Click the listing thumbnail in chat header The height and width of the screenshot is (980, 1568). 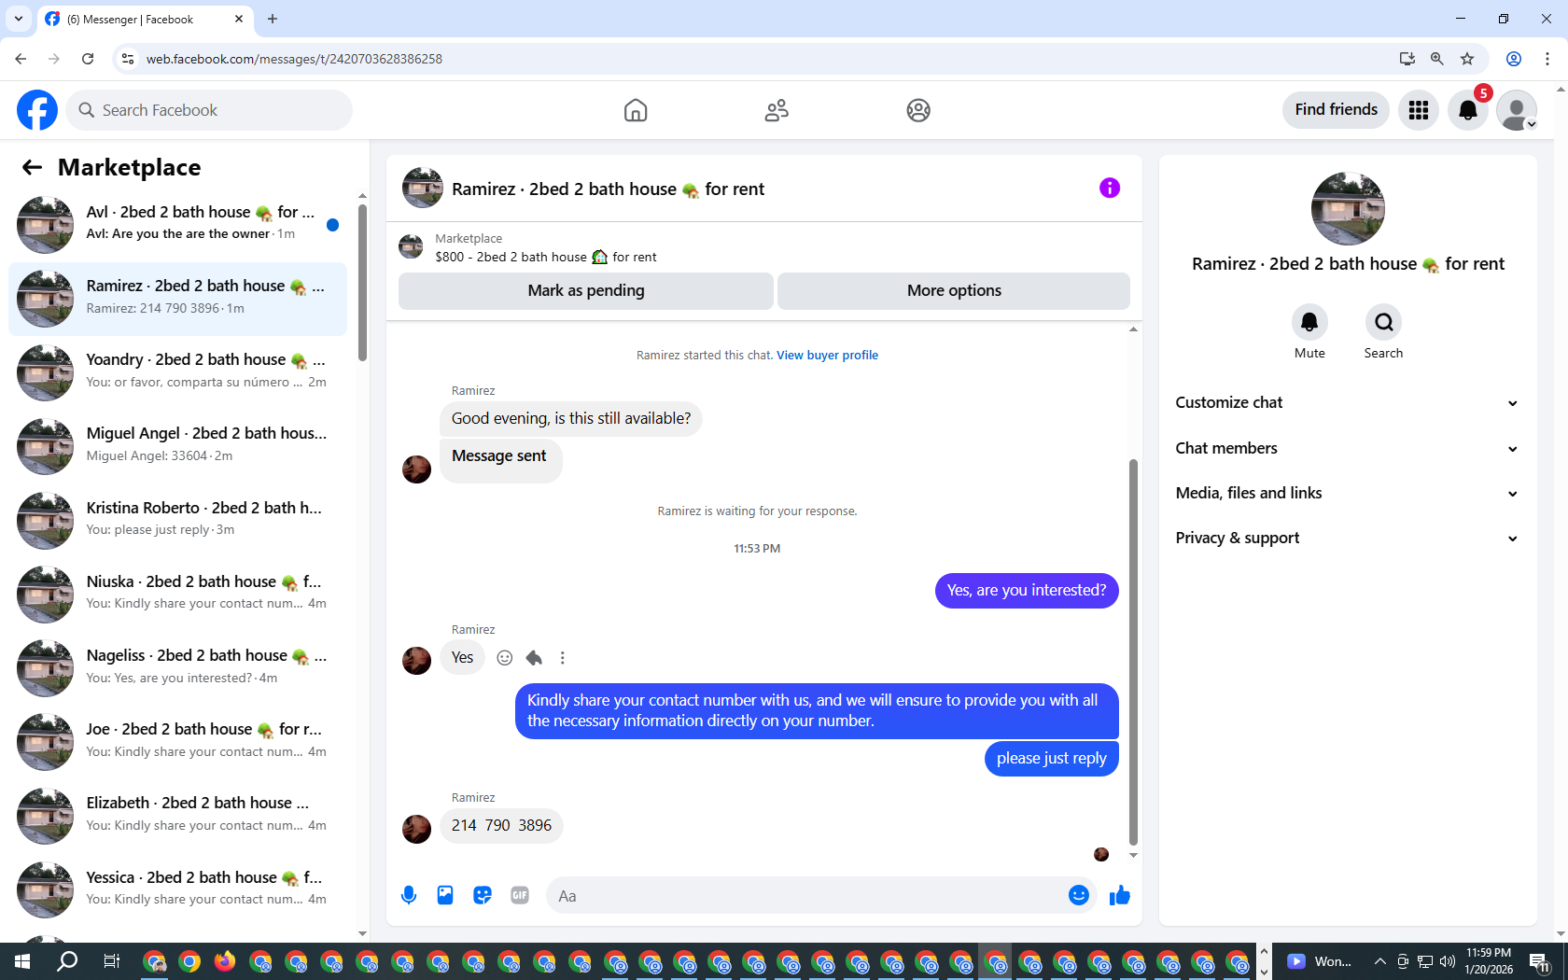pyautogui.click(x=423, y=189)
